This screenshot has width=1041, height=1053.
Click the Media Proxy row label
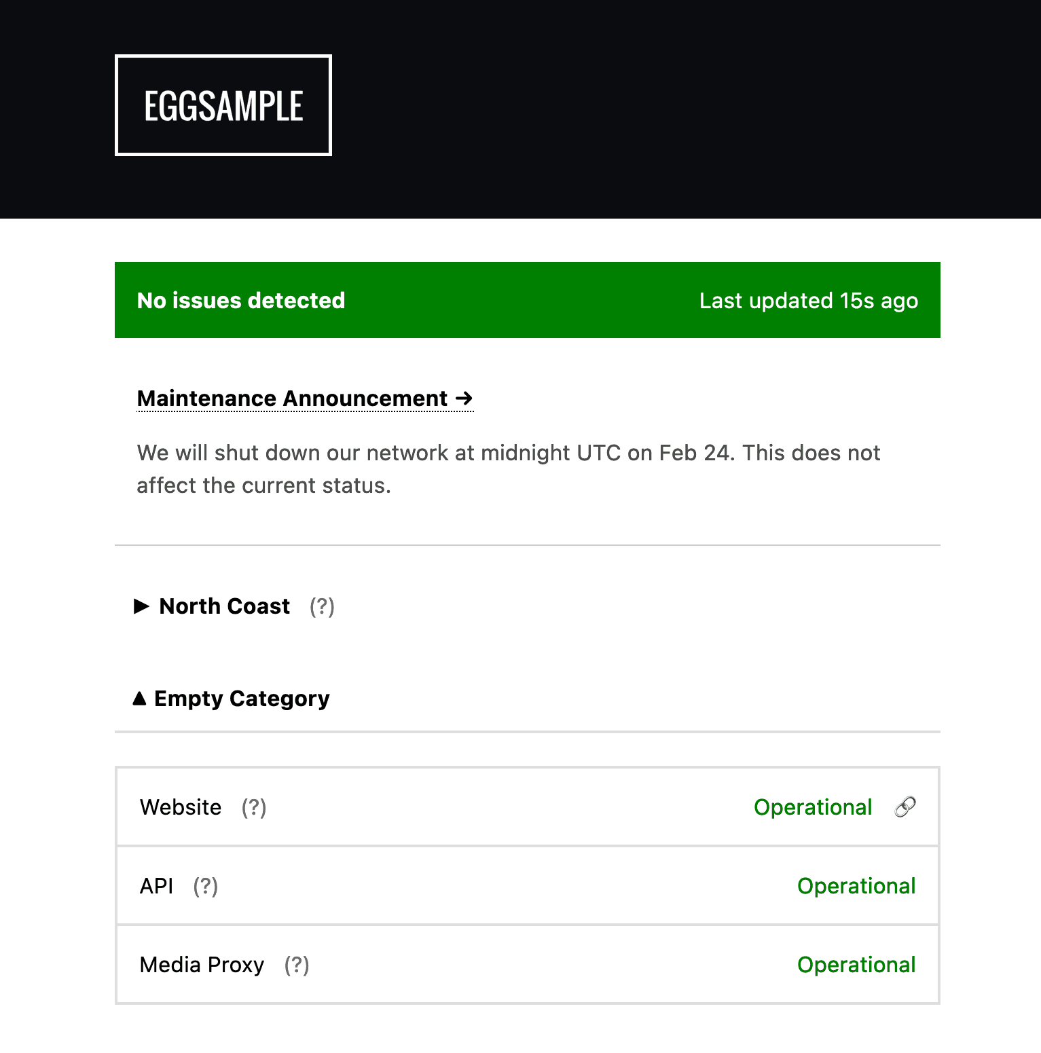[202, 965]
